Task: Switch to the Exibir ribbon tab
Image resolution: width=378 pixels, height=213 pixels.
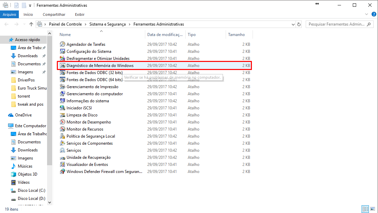Action: pos(80,14)
